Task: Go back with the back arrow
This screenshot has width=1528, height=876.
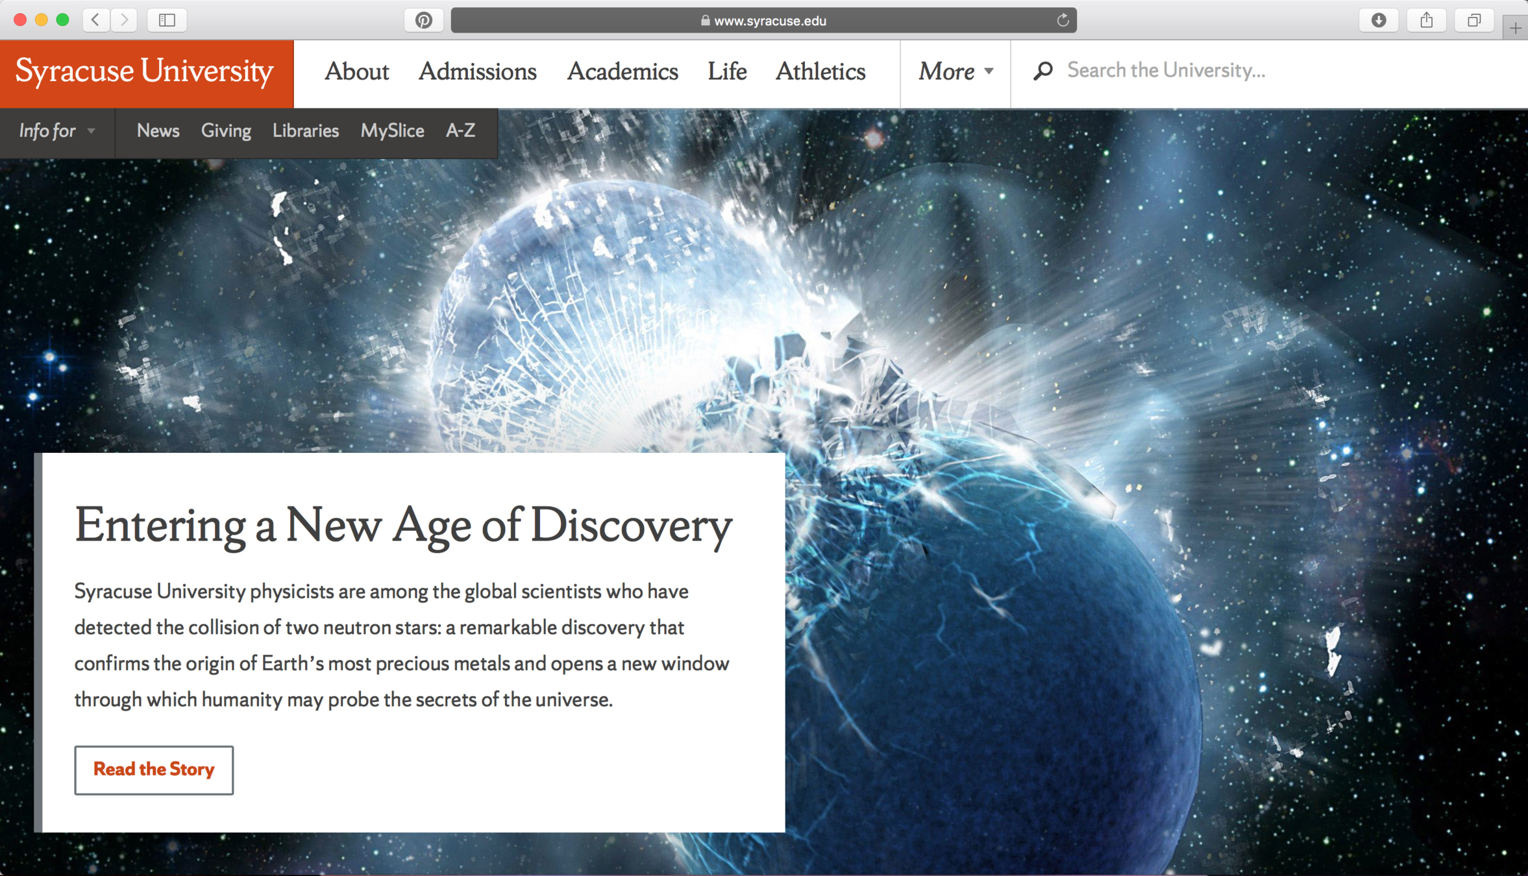Action: click(96, 20)
